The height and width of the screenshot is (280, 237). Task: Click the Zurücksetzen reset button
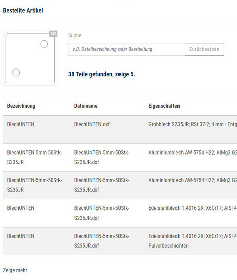coord(204,49)
